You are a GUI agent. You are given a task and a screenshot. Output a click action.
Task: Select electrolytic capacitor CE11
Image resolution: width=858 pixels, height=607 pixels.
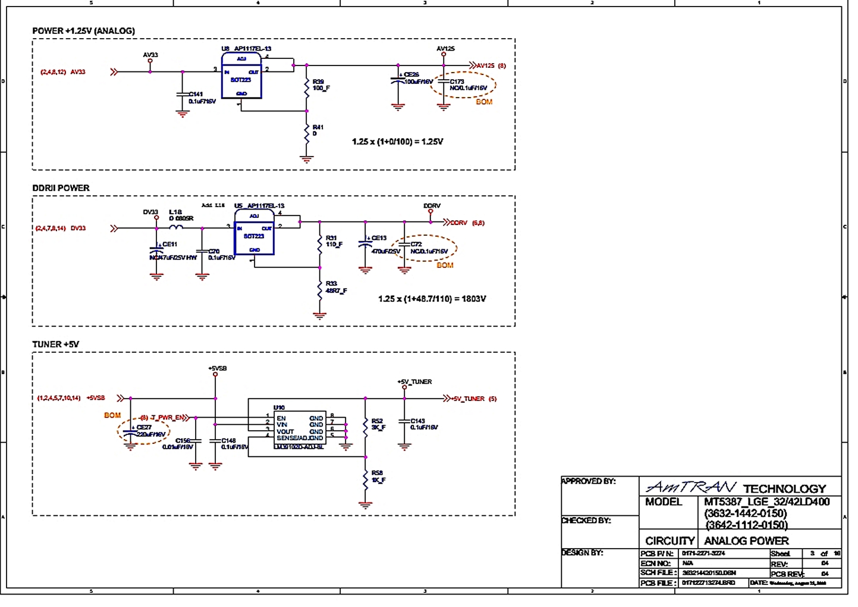tap(156, 251)
